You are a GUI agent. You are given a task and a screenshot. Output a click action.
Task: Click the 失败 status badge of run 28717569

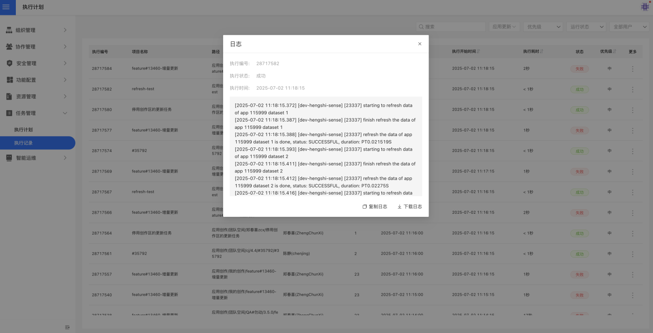point(580,171)
